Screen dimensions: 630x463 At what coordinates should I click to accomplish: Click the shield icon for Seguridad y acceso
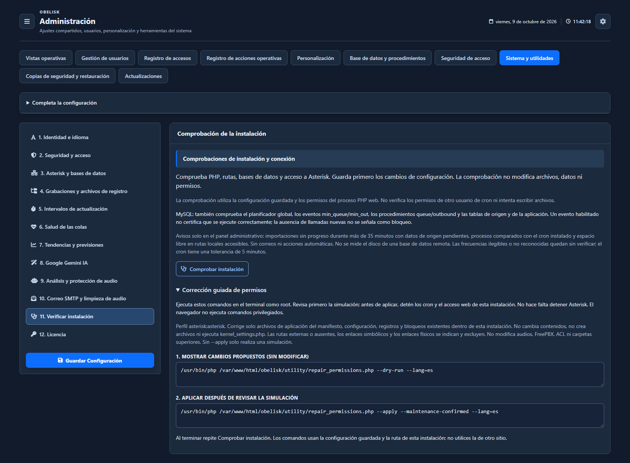coord(34,155)
